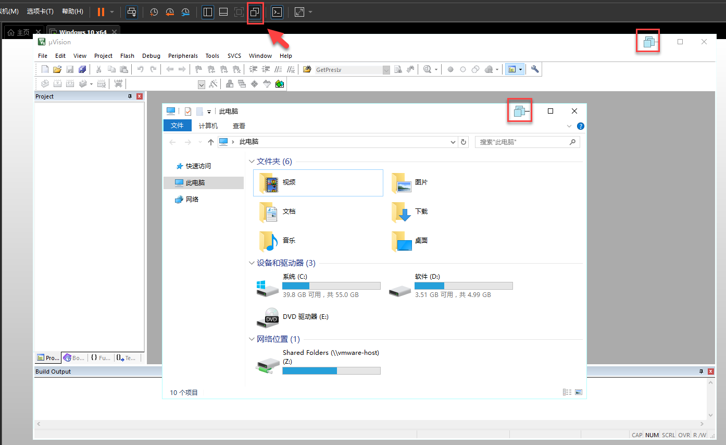The width and height of the screenshot is (726, 445).
Task: Click the Save icon in µVision toolbar
Action: pyautogui.click(x=70, y=69)
